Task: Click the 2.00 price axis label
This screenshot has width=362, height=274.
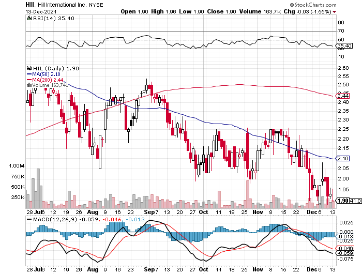Action: [343, 179]
